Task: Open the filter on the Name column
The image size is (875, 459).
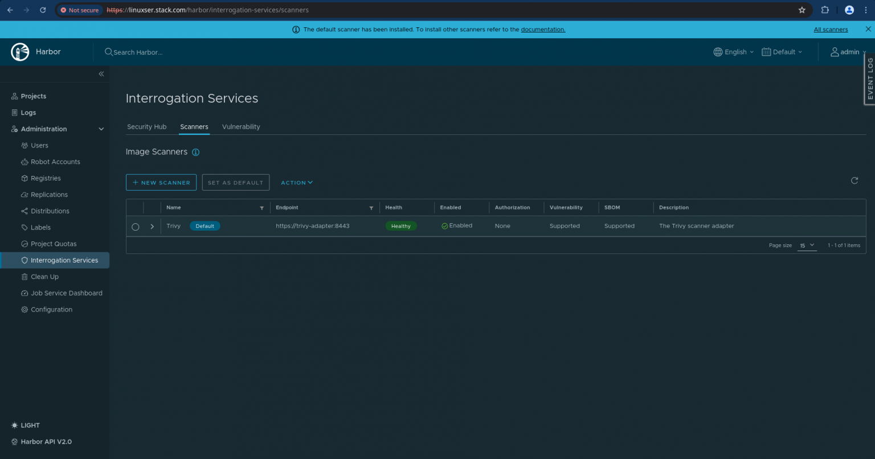Action: [x=261, y=207]
